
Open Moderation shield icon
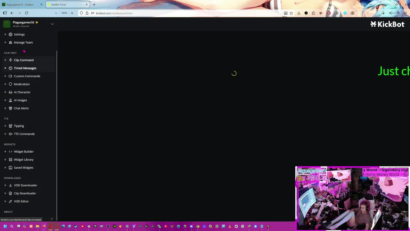11,84
